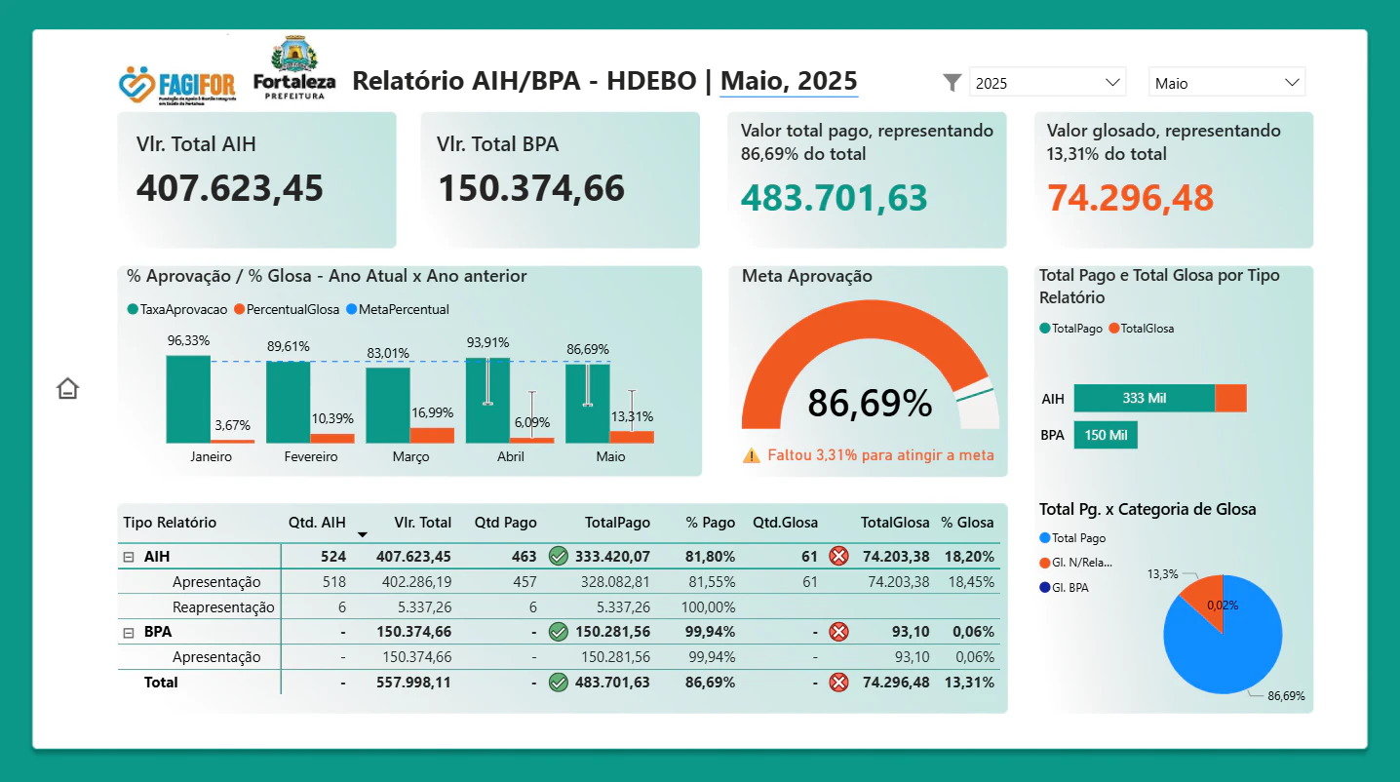1400x782 pixels.
Task: Sort table by % Pago column
Action: click(x=710, y=523)
